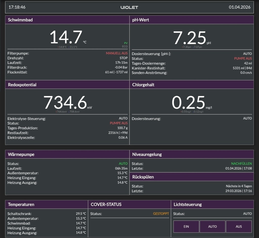Screen dimensions: 259x238
Task: Click the UIOLET logo in the top bar
Action: pos(129,7)
